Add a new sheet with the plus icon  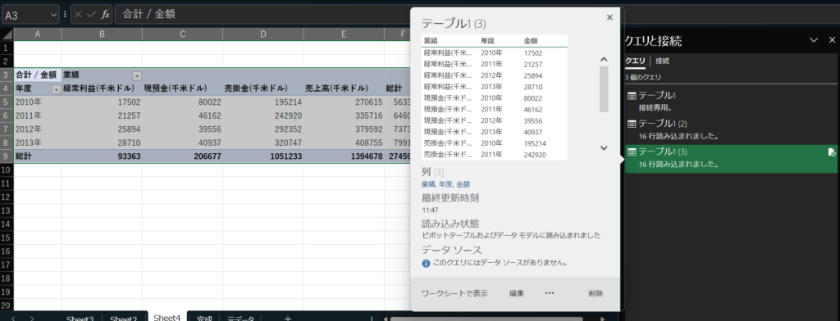click(288, 319)
